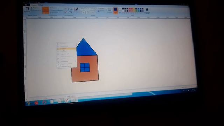Select the Color 2 white swatch button
224x126 pixels.
coord(120,10)
